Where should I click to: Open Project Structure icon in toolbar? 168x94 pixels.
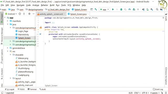point(161,9)
